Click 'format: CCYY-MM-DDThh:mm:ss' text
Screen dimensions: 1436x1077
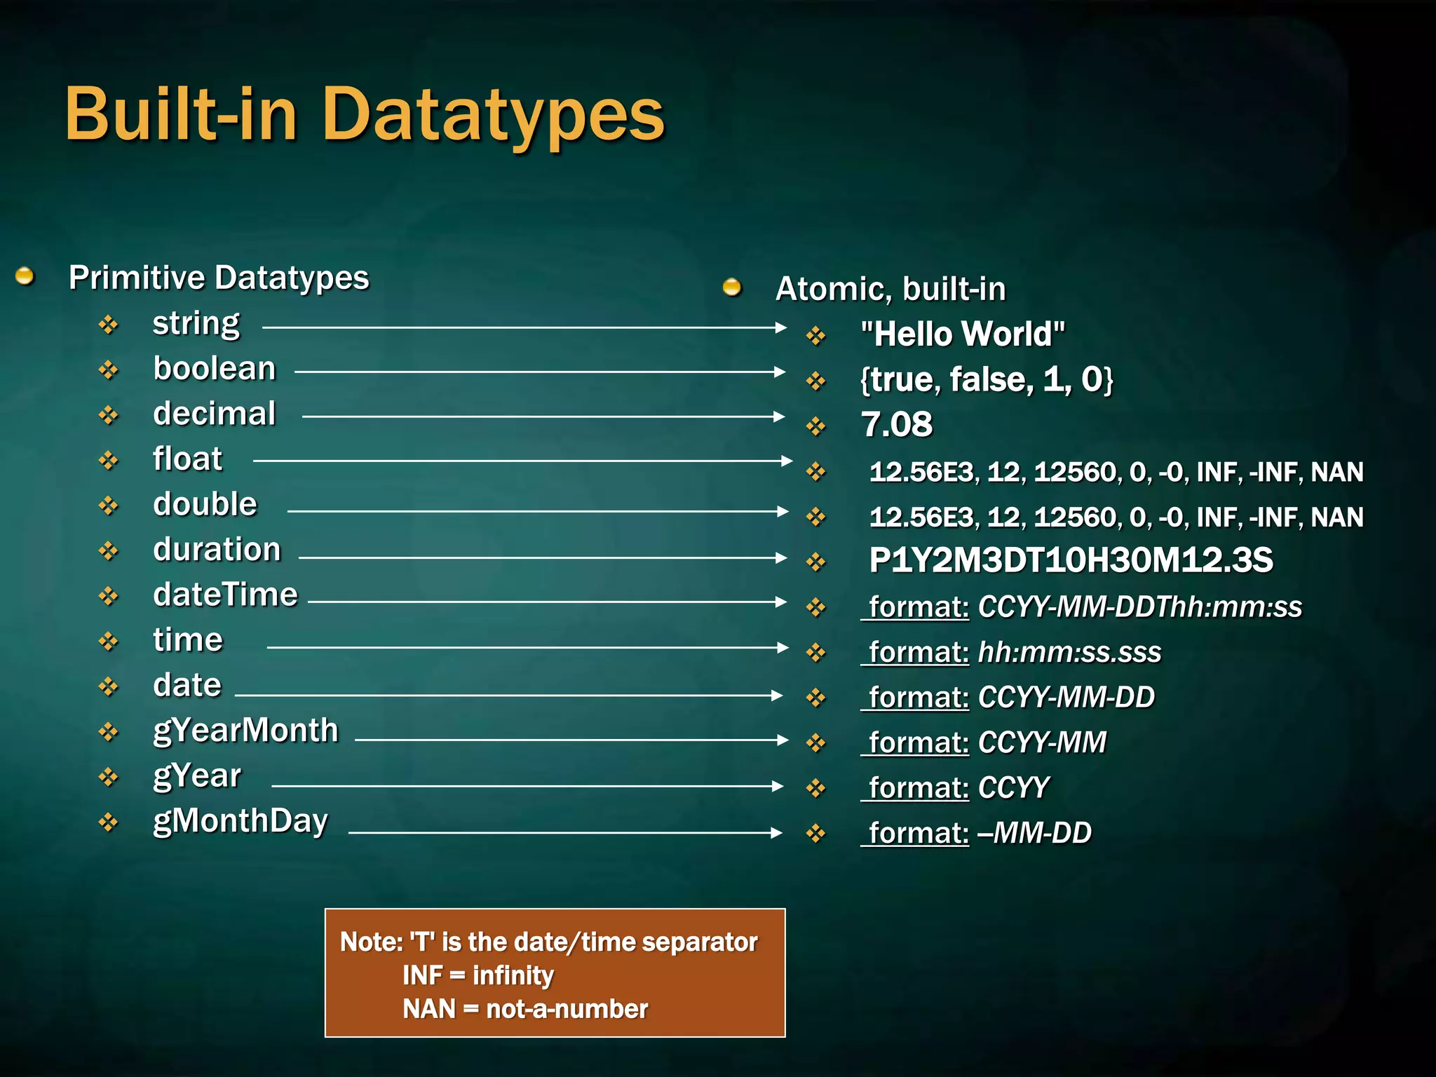click(x=1081, y=607)
